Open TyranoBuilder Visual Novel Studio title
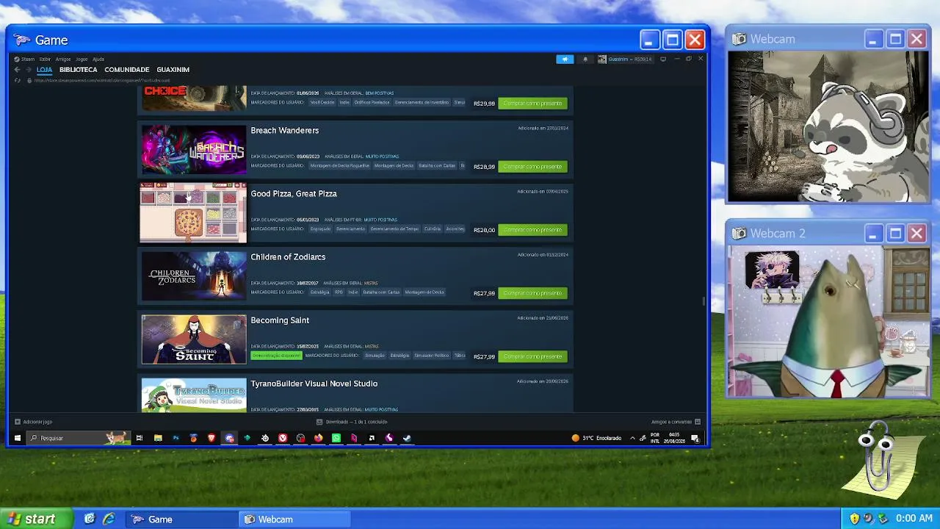This screenshot has width=940, height=529. click(x=314, y=384)
